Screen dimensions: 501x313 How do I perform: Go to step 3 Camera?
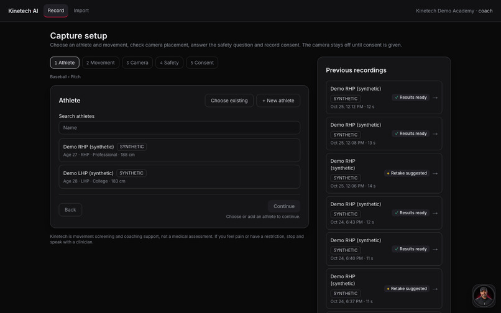coord(137,63)
